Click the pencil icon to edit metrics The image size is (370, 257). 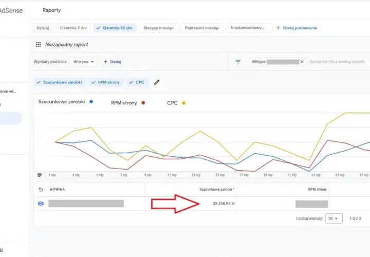[156, 82]
